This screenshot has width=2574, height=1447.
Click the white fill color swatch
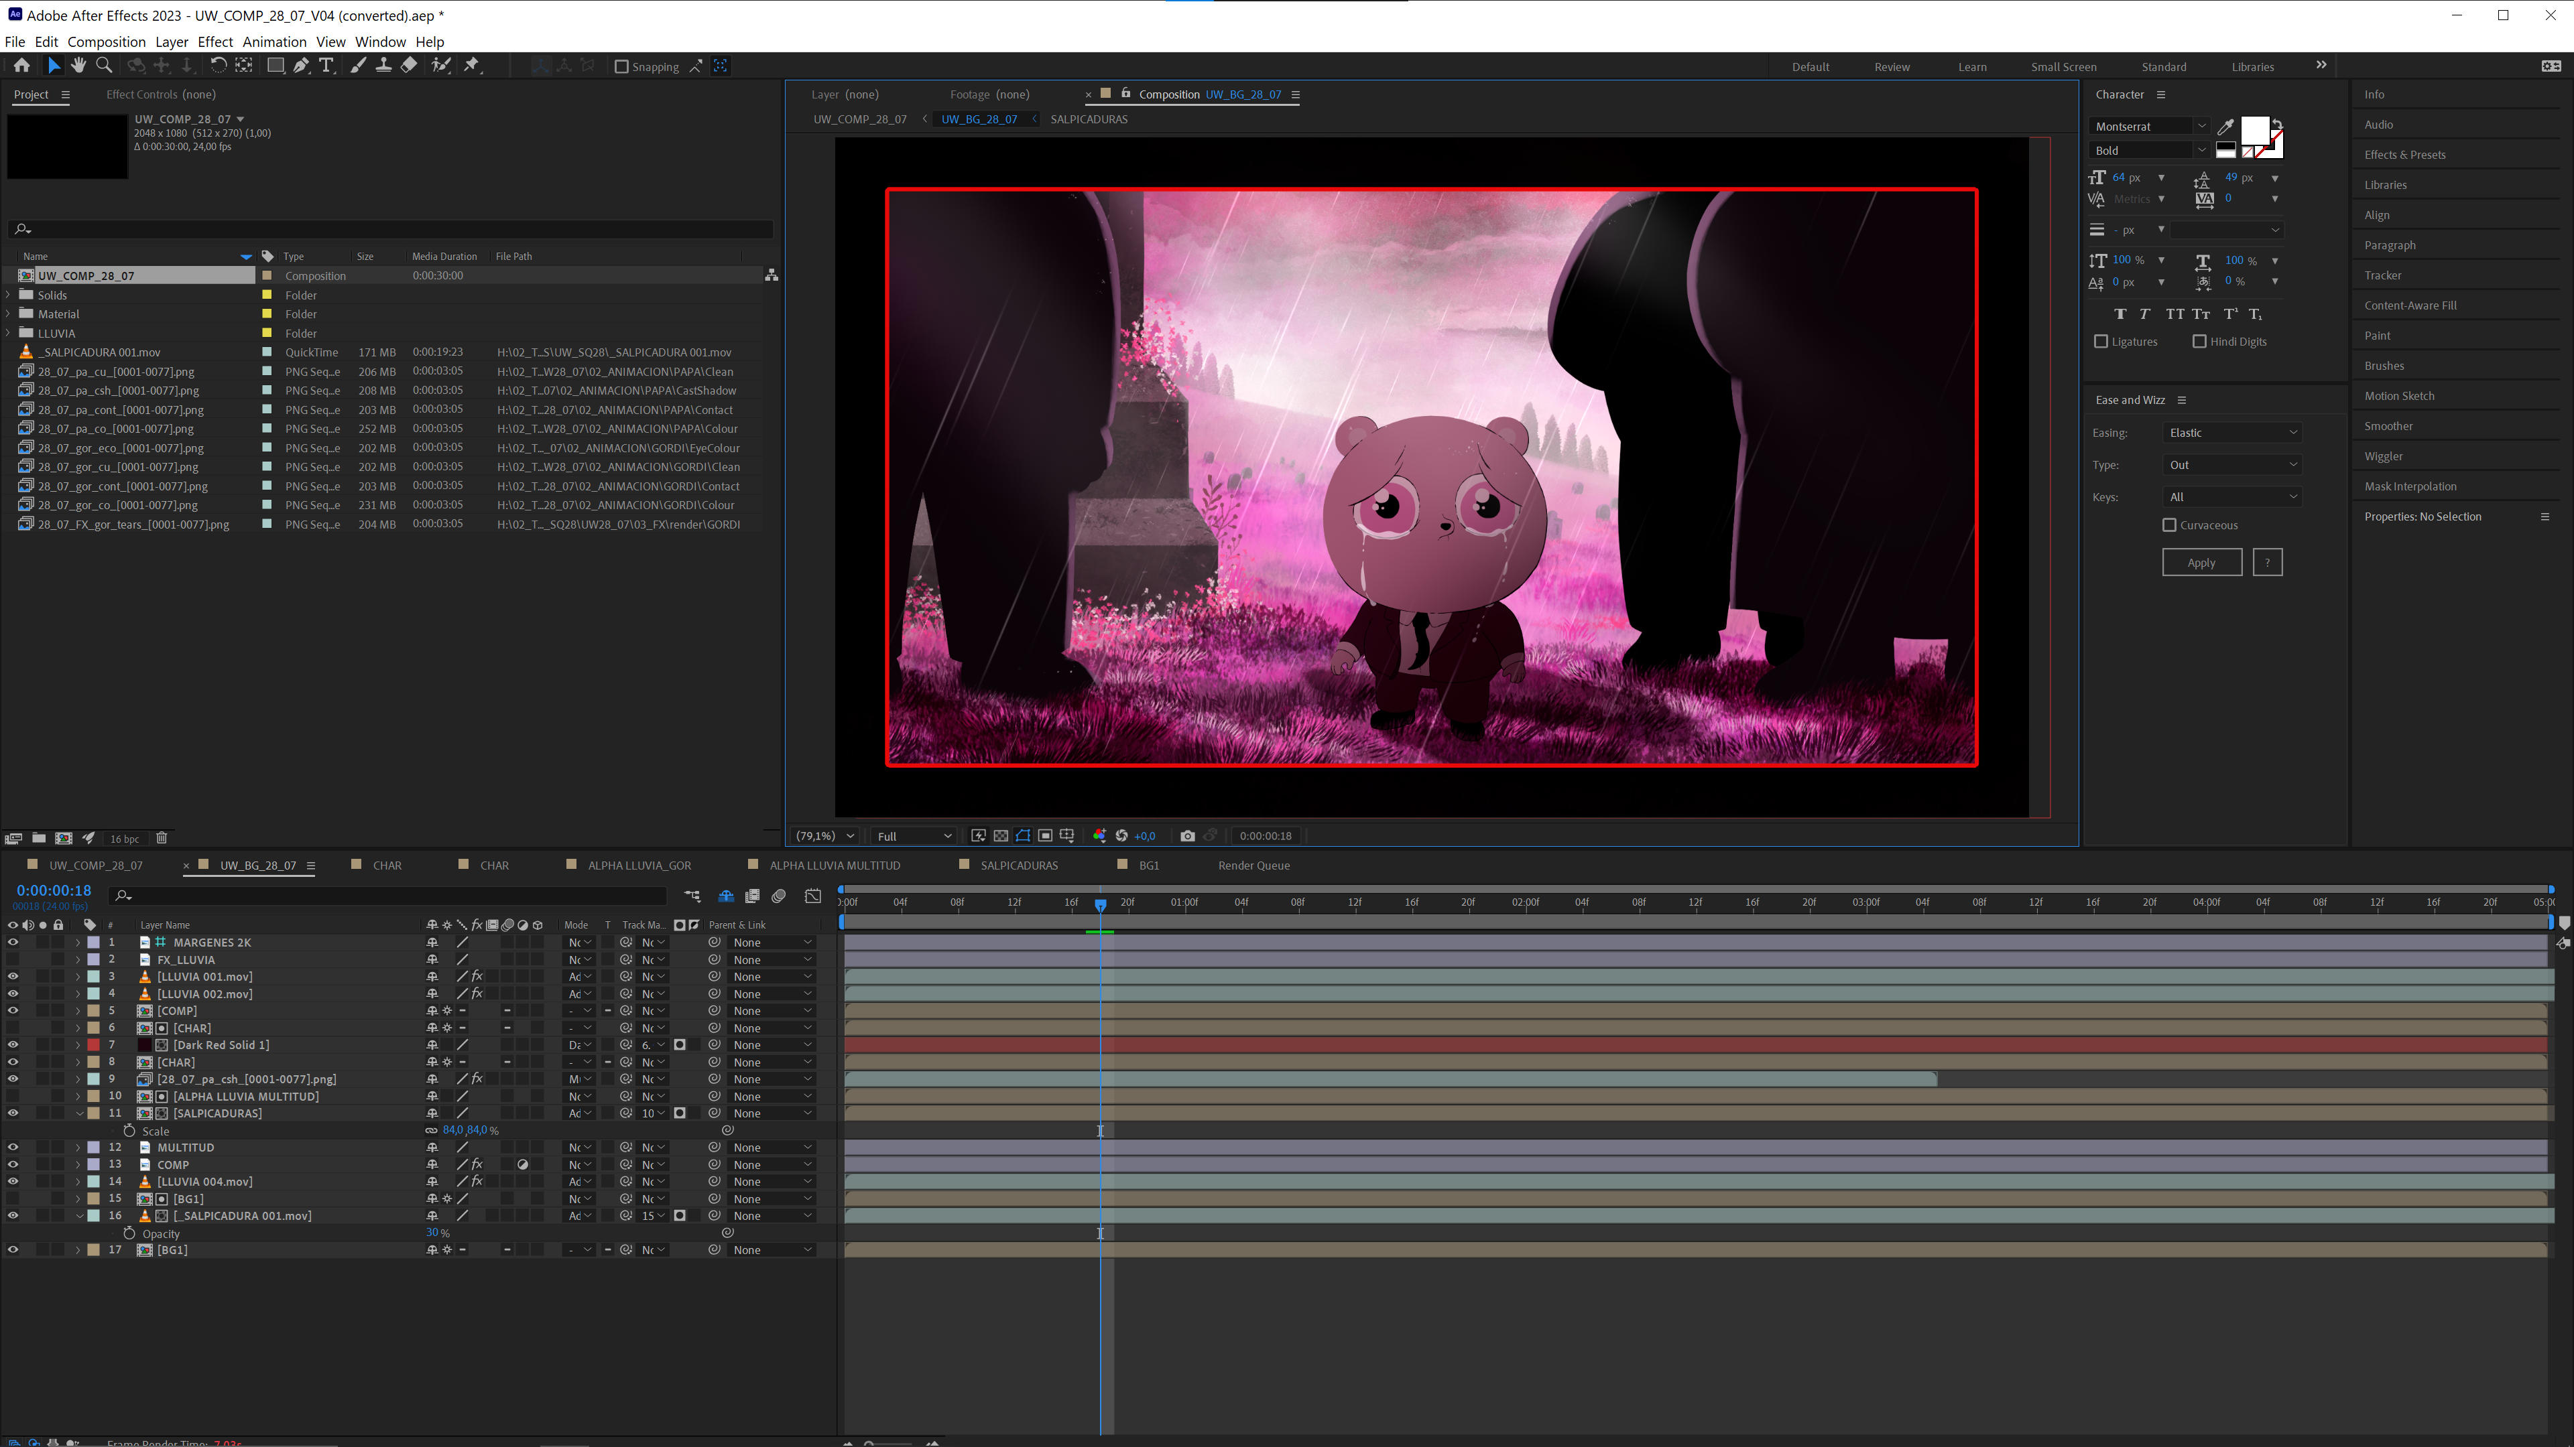click(2254, 131)
